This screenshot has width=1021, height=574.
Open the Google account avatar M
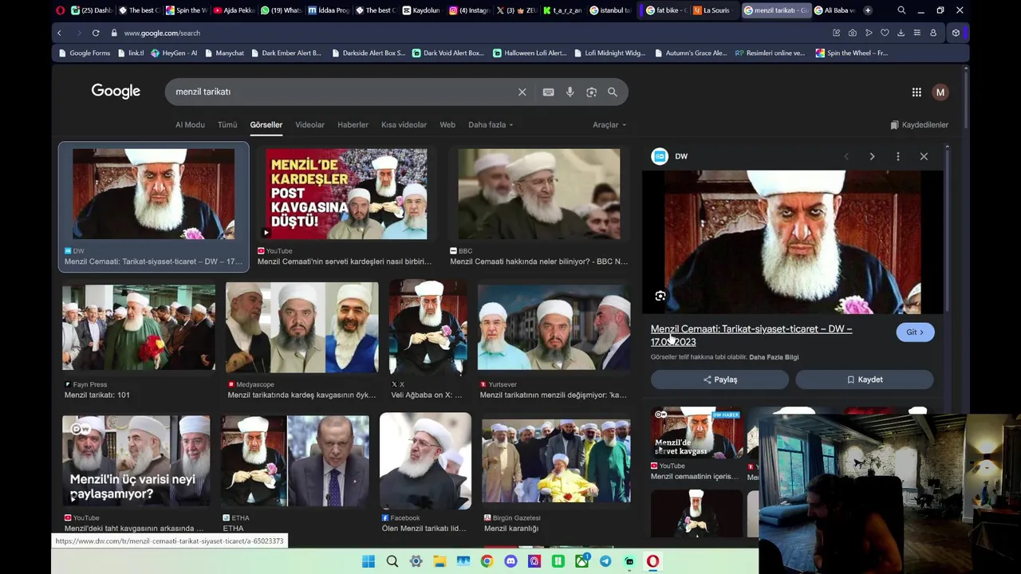(940, 92)
